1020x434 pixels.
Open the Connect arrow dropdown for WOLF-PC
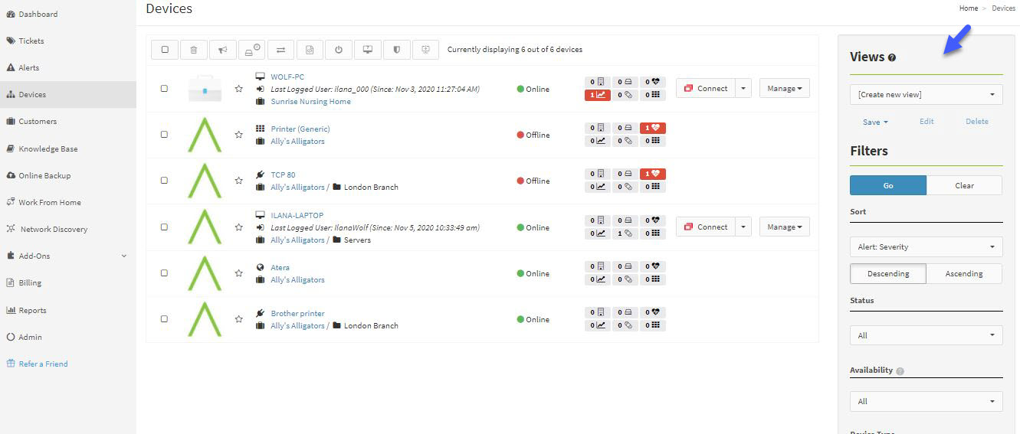743,88
